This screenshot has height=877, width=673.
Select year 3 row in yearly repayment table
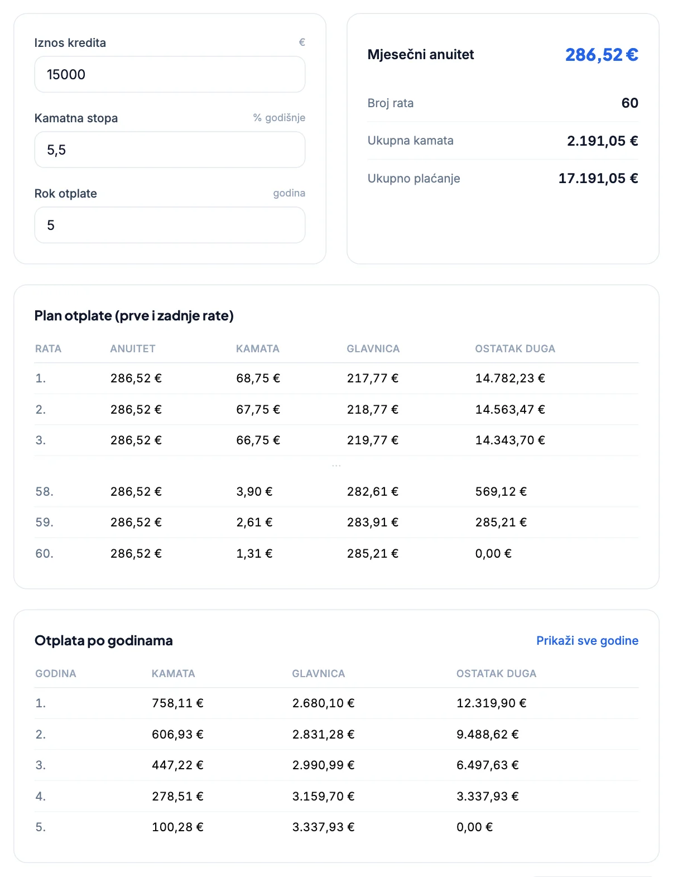point(336,765)
